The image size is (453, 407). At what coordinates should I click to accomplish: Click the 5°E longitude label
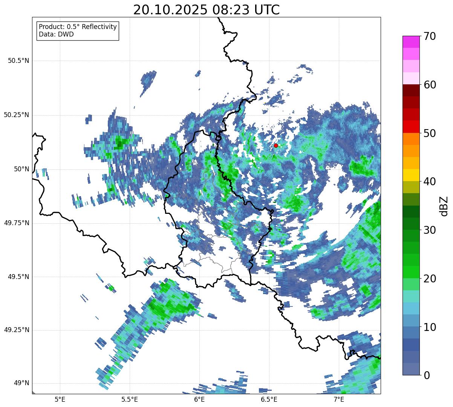click(60, 399)
